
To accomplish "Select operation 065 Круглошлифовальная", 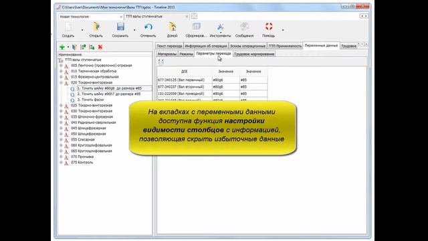I will [92, 151].
